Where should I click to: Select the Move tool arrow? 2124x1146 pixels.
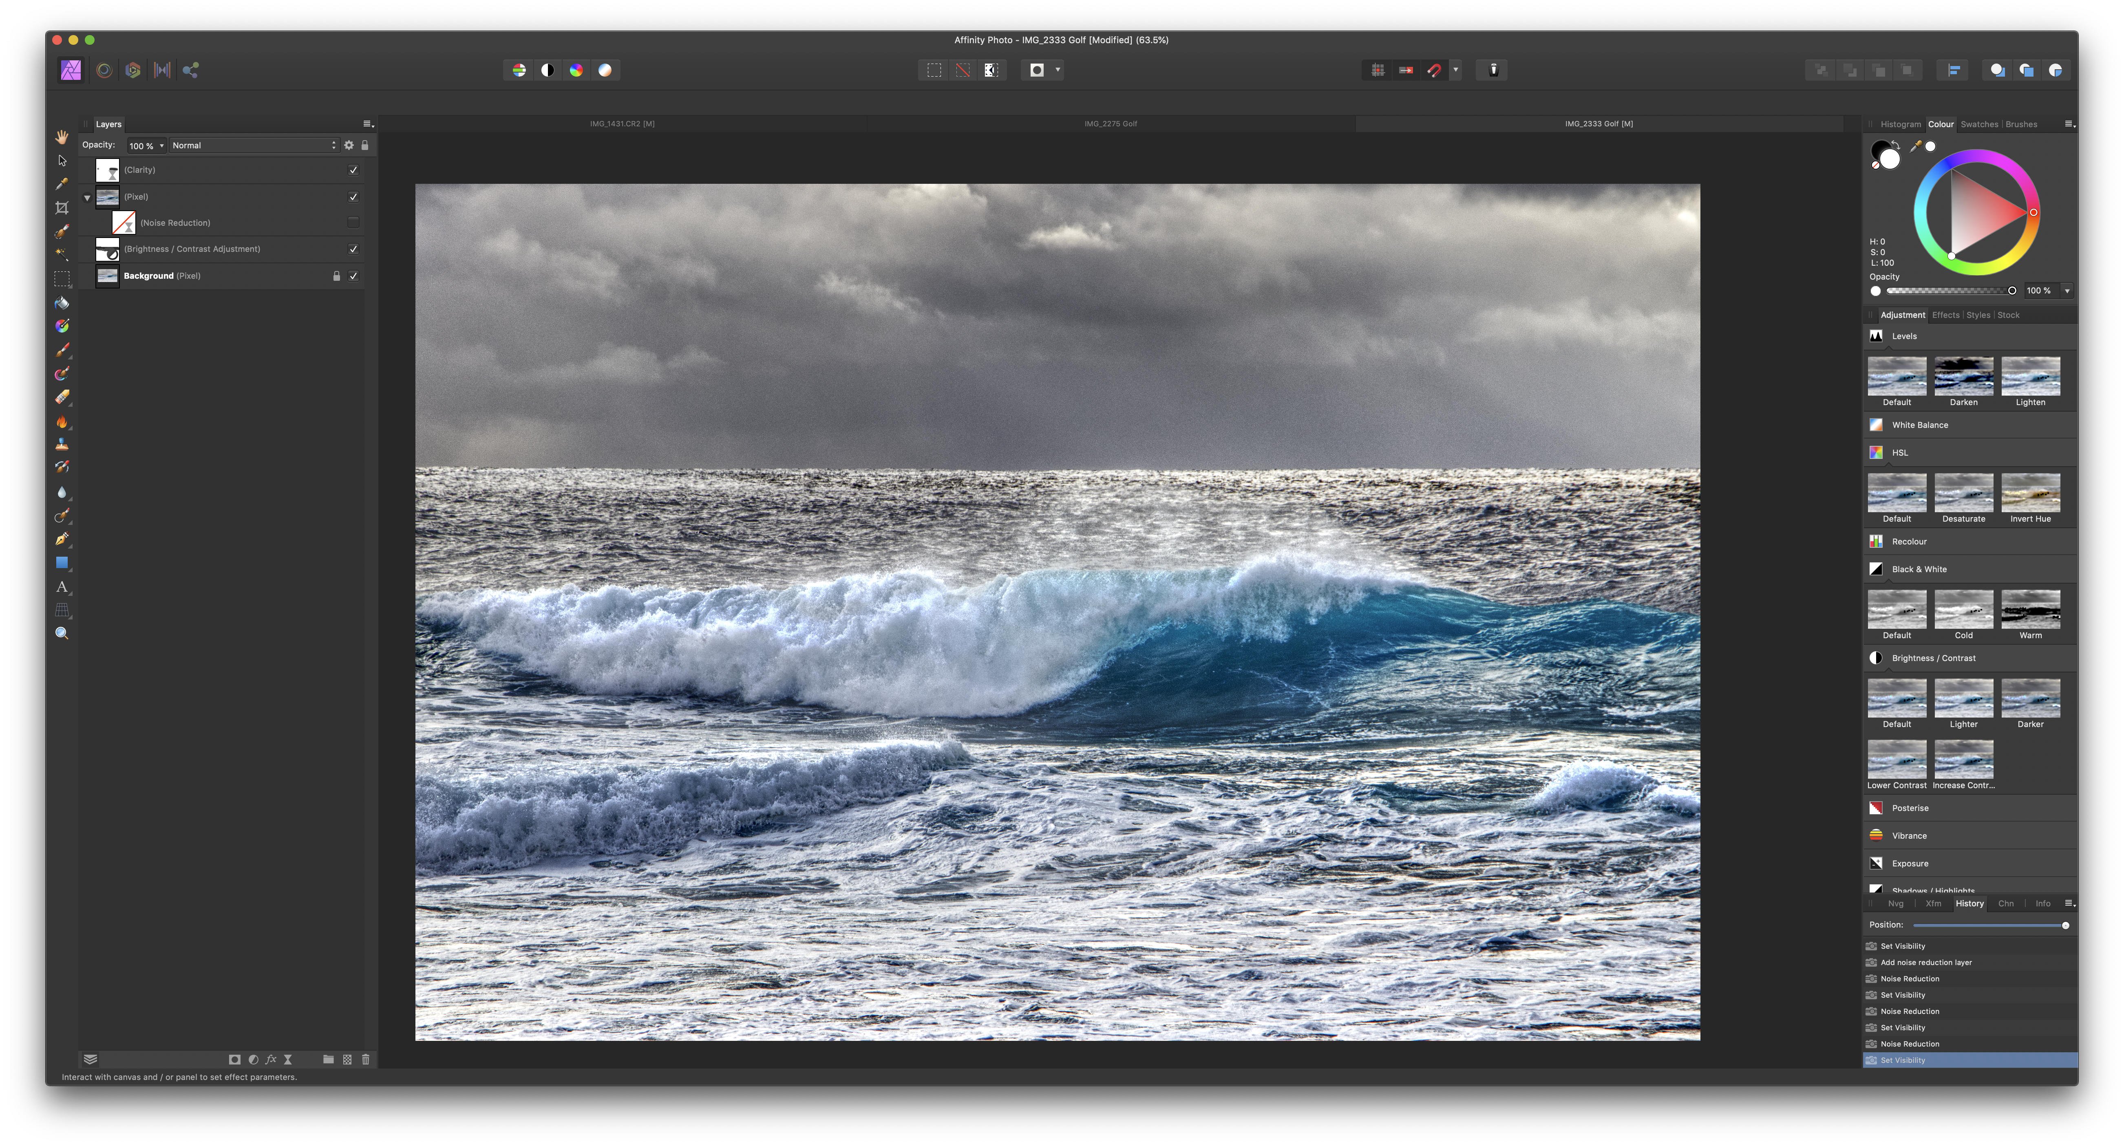click(x=62, y=161)
